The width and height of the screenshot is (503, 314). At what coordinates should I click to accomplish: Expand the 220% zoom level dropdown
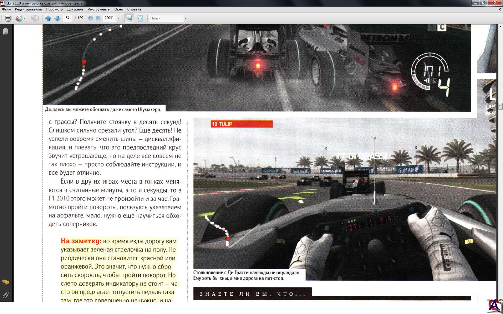point(118,18)
